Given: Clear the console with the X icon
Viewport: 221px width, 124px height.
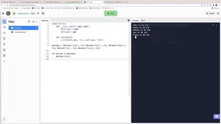Looking at the screenshot, I should tap(217, 25).
